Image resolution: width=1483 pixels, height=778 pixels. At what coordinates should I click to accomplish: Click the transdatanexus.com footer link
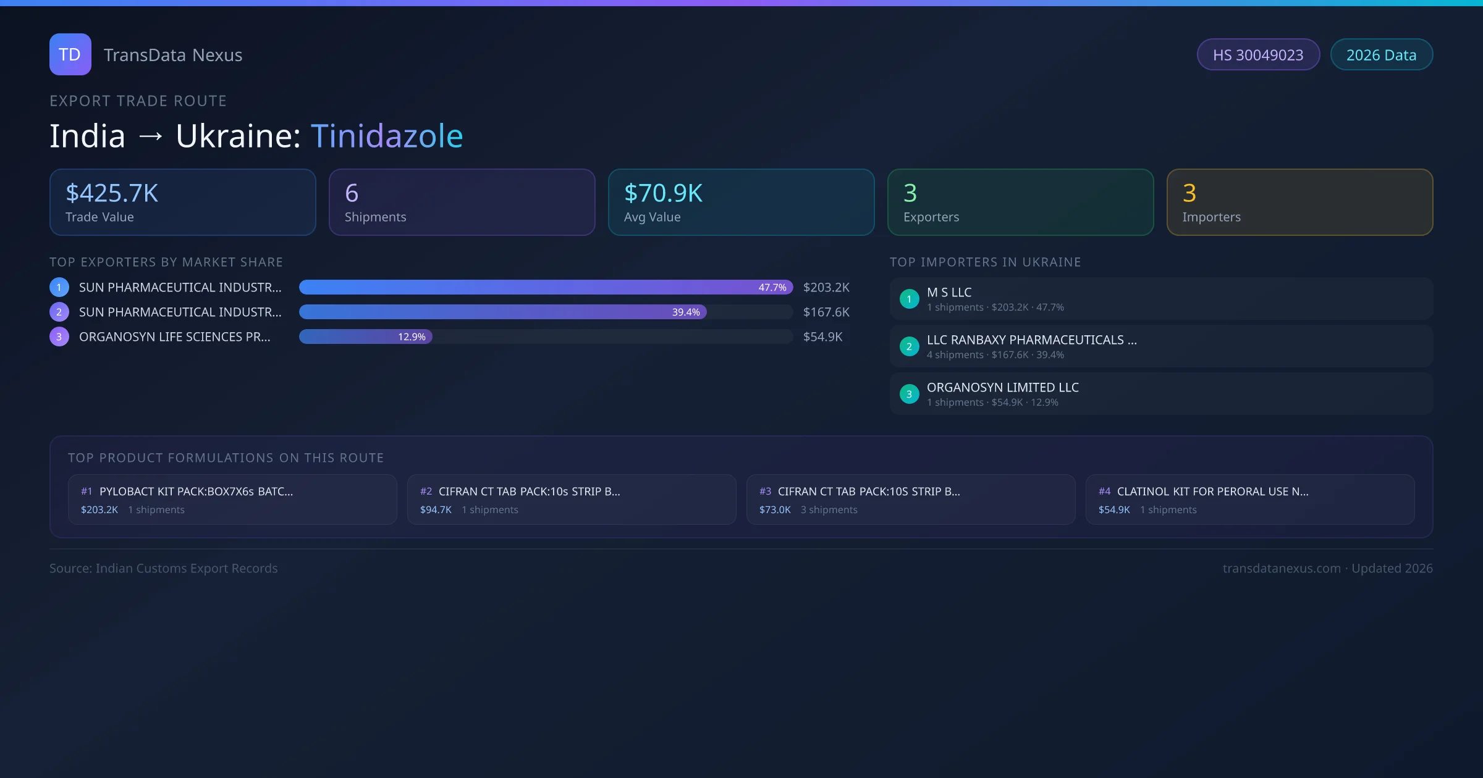(x=1282, y=568)
